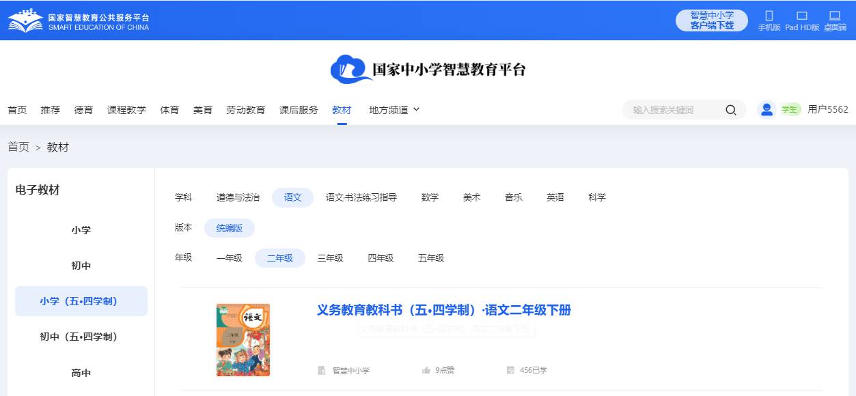This screenshot has width=856, height=396.
Task: Open the Pad HD版 tablet icon
Action: 802,16
